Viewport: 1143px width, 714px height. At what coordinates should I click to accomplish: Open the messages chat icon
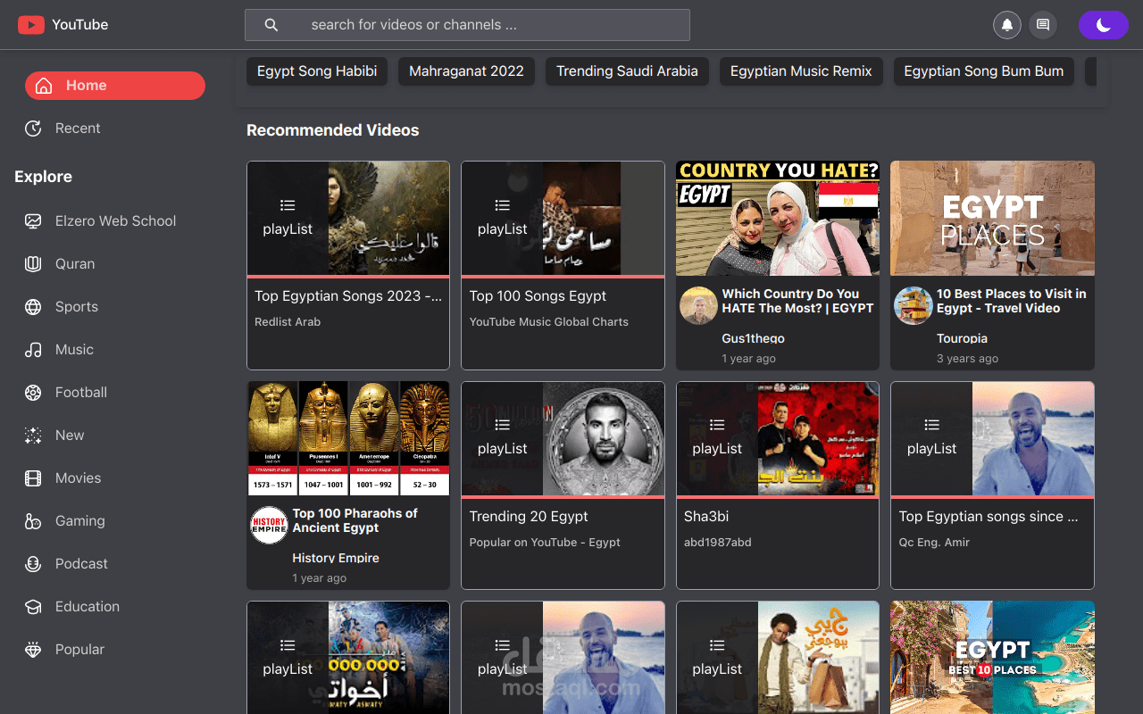[x=1042, y=25]
